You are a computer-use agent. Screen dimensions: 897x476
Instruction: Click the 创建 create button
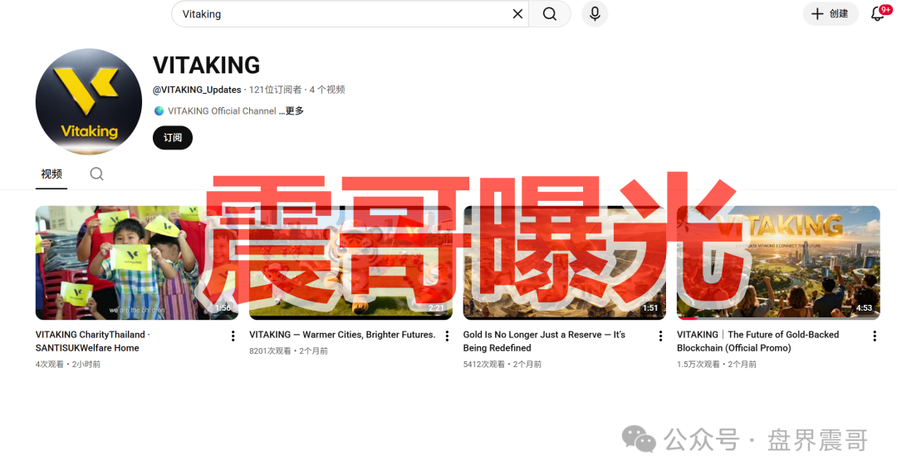click(830, 14)
